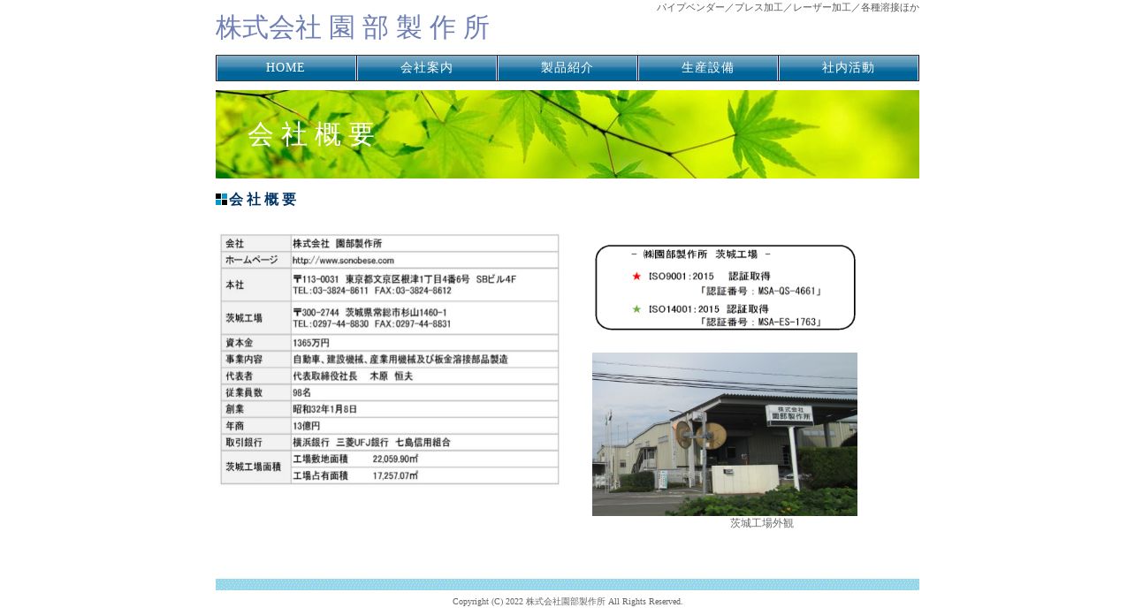
Task: Click the 創業 昭和32年1月8日 row
Action: [390, 409]
